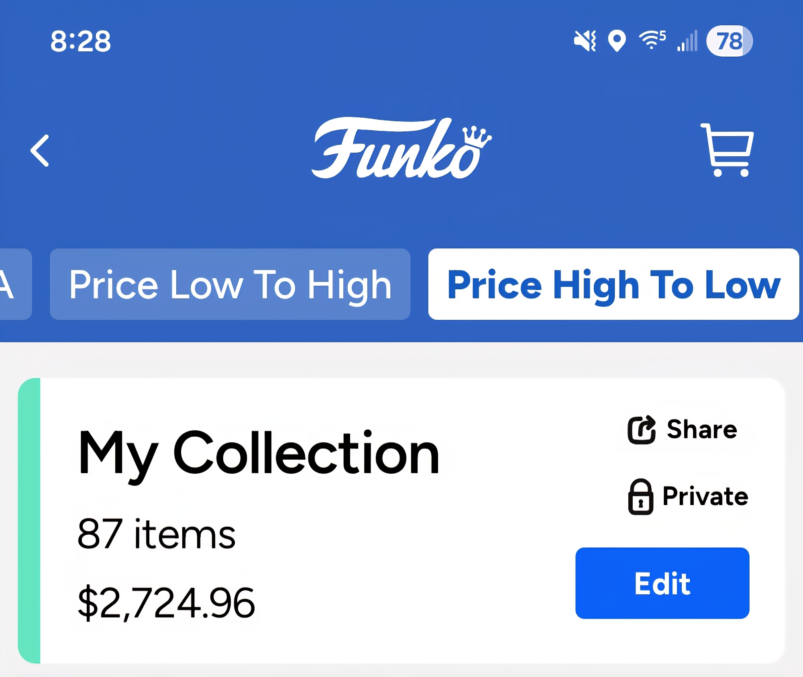This screenshot has height=677, width=803.
Task: Tap the Share label text
Action: pos(702,430)
